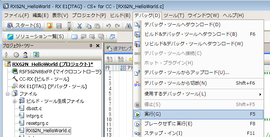Choose ビルド&デバッグ・ツールへダウンロード(B)
This screenshot has height=137, width=270.
pos(199,34)
